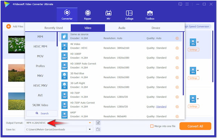
Task: Click the MP4 format icon for first video
Action: click(x=193, y=42)
